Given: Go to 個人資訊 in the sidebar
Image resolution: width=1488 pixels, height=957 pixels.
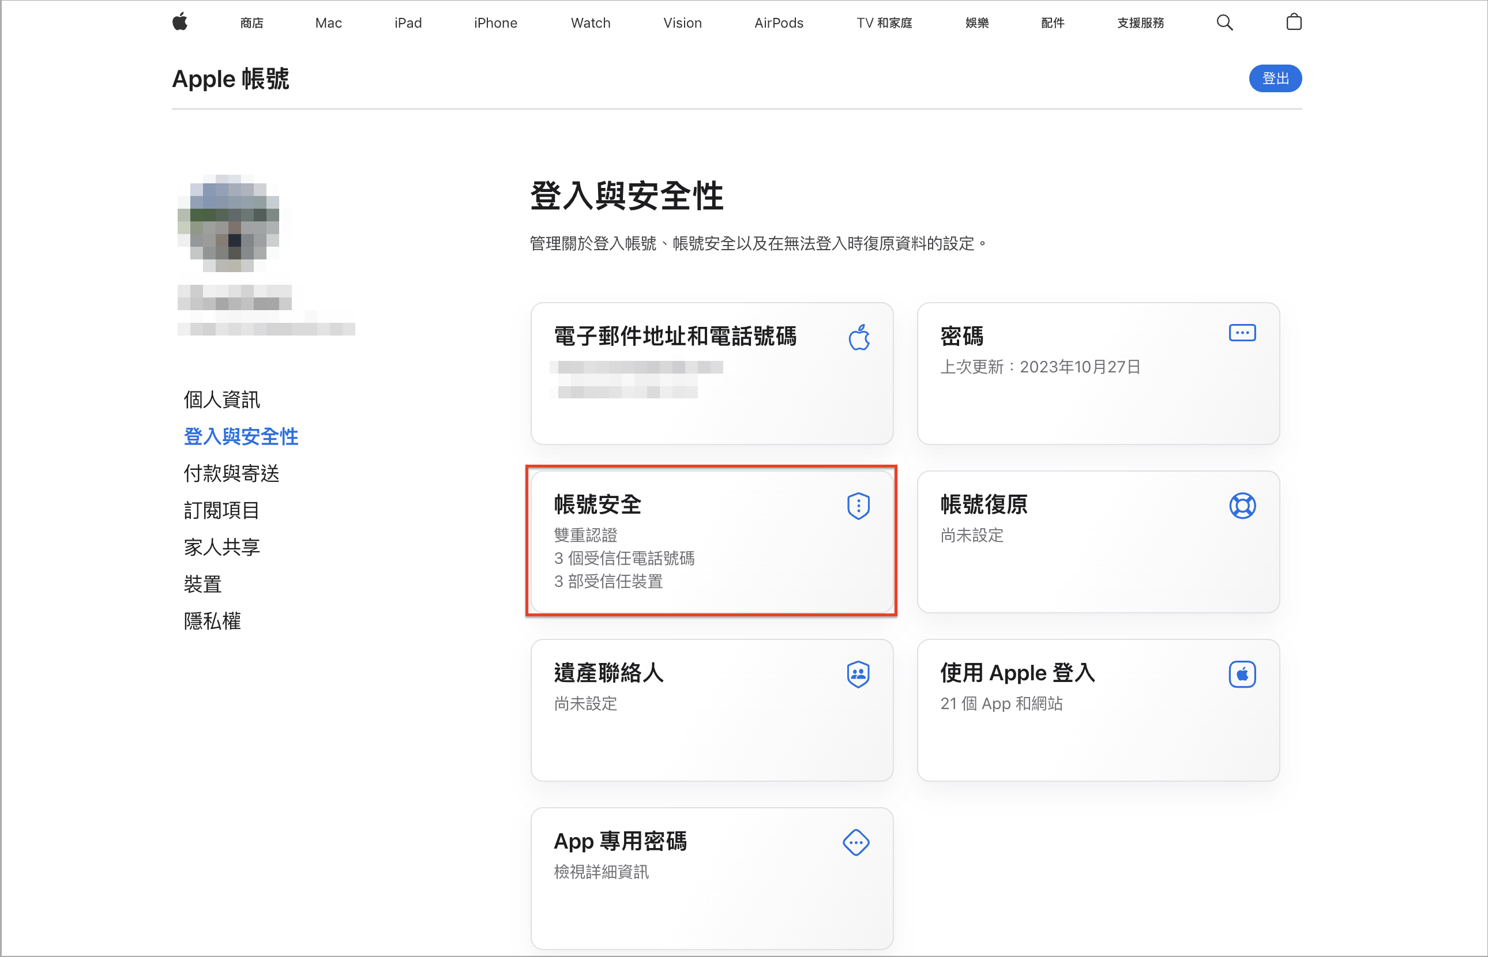Looking at the screenshot, I should (x=222, y=400).
